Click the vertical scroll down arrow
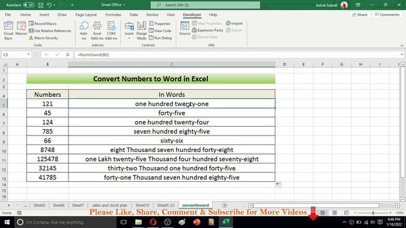The height and width of the screenshot is (228, 406). click(x=403, y=199)
